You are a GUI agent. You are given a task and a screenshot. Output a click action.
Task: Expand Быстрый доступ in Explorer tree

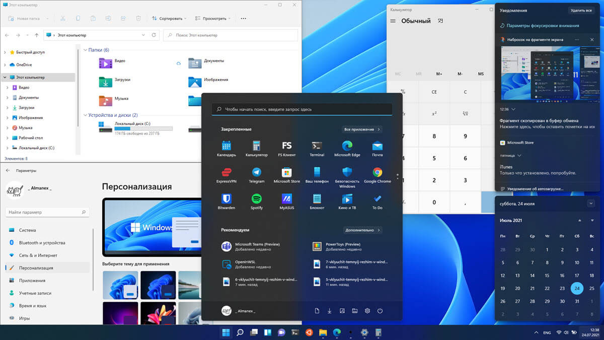click(5, 52)
